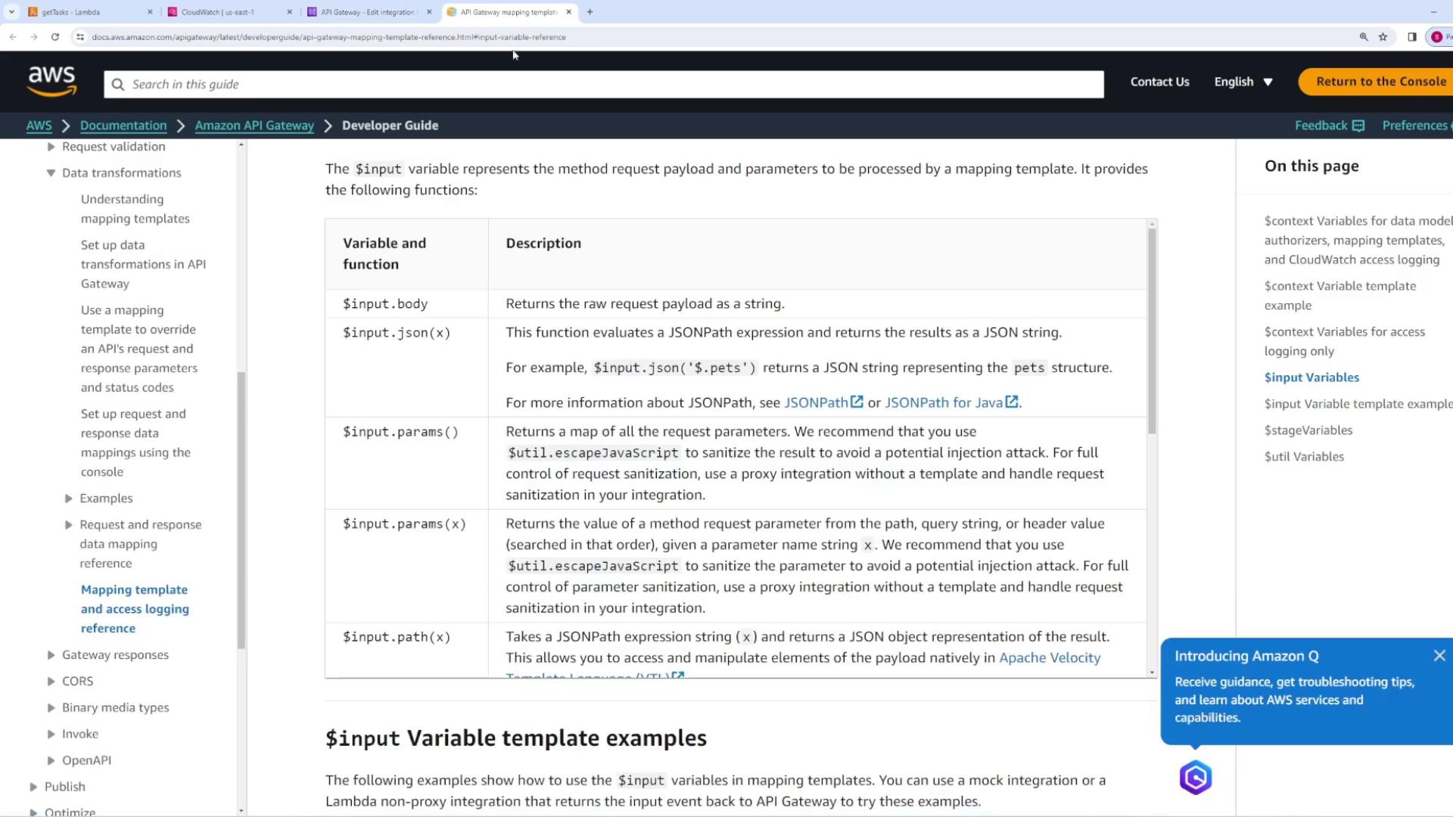This screenshot has height=817, width=1453.
Task: Click the Return to the Console button
Action: pyautogui.click(x=1380, y=82)
